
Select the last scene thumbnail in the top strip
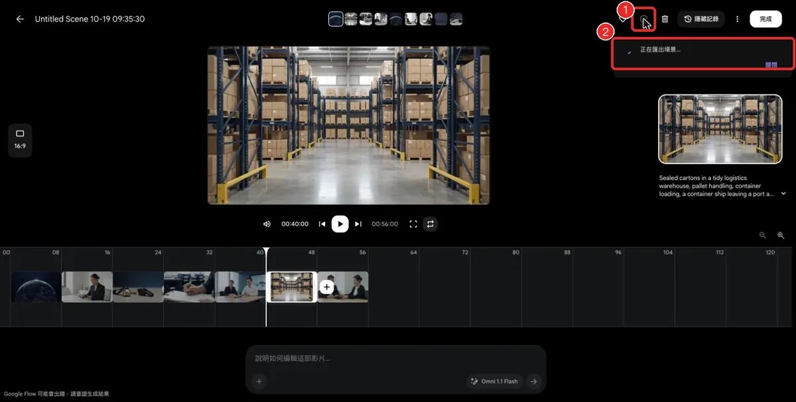[x=456, y=19]
